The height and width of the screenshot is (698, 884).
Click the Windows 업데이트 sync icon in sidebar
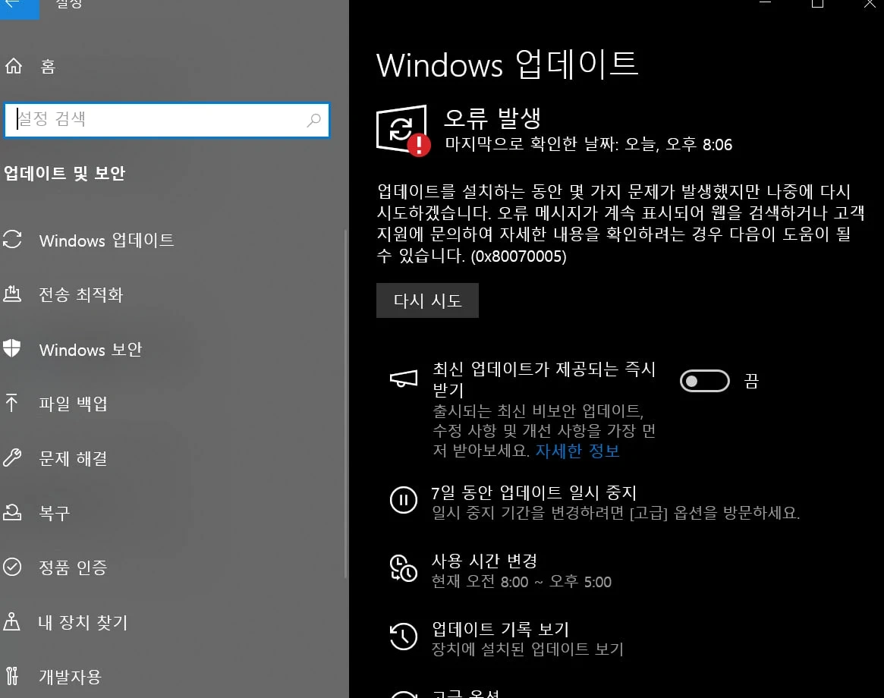12,240
